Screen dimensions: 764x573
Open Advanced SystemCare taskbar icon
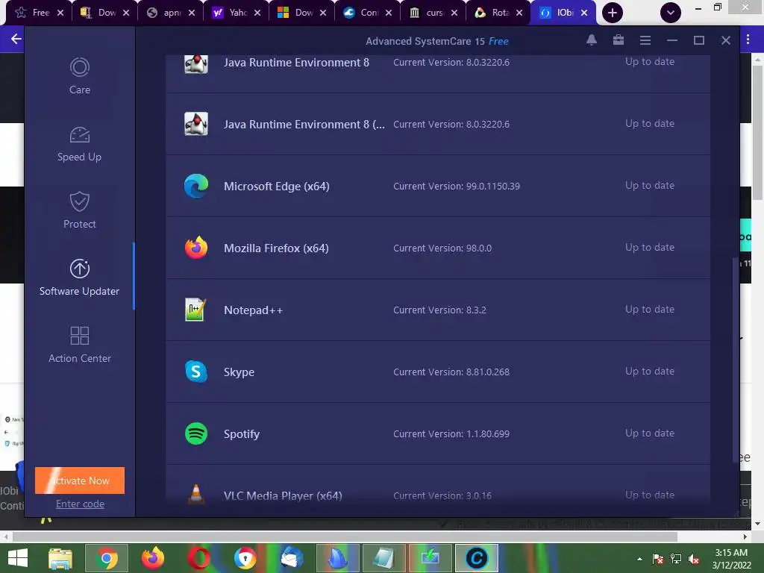pos(477,558)
